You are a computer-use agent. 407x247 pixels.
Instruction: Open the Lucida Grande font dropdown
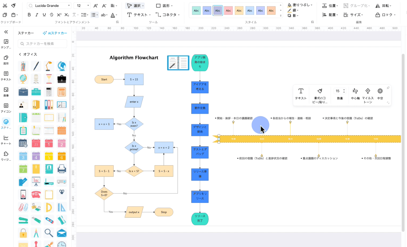[49, 6]
